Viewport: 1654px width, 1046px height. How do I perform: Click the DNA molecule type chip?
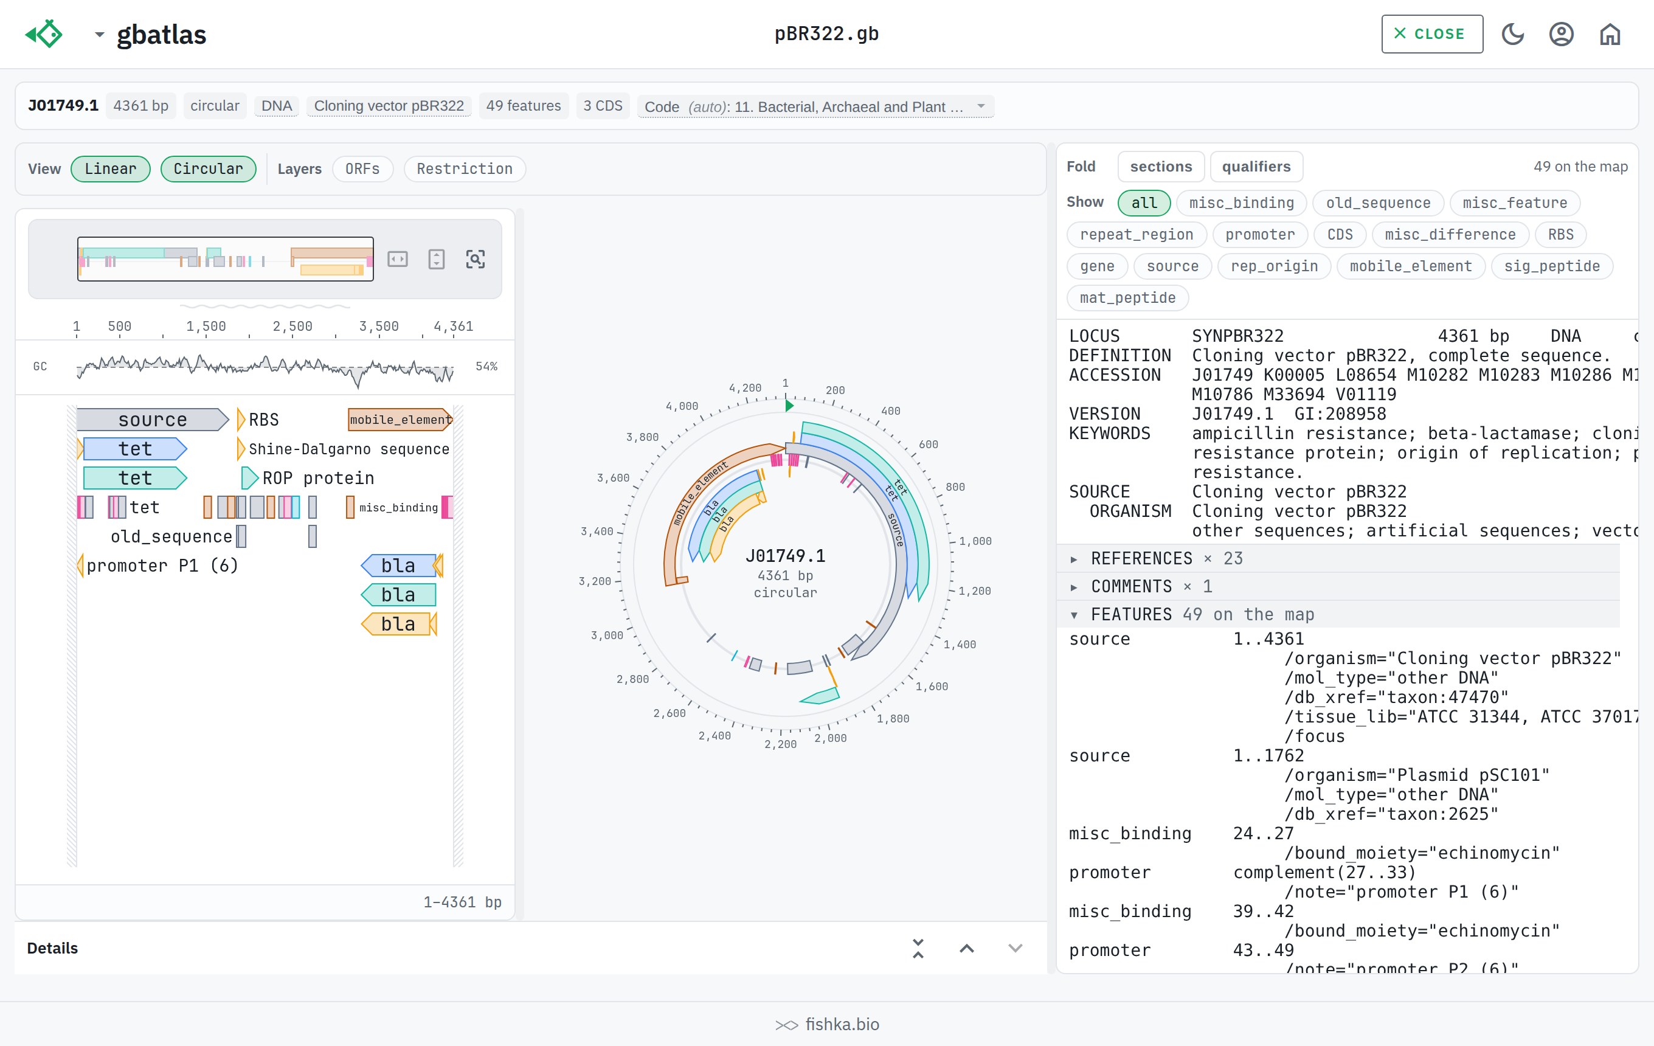tap(277, 106)
